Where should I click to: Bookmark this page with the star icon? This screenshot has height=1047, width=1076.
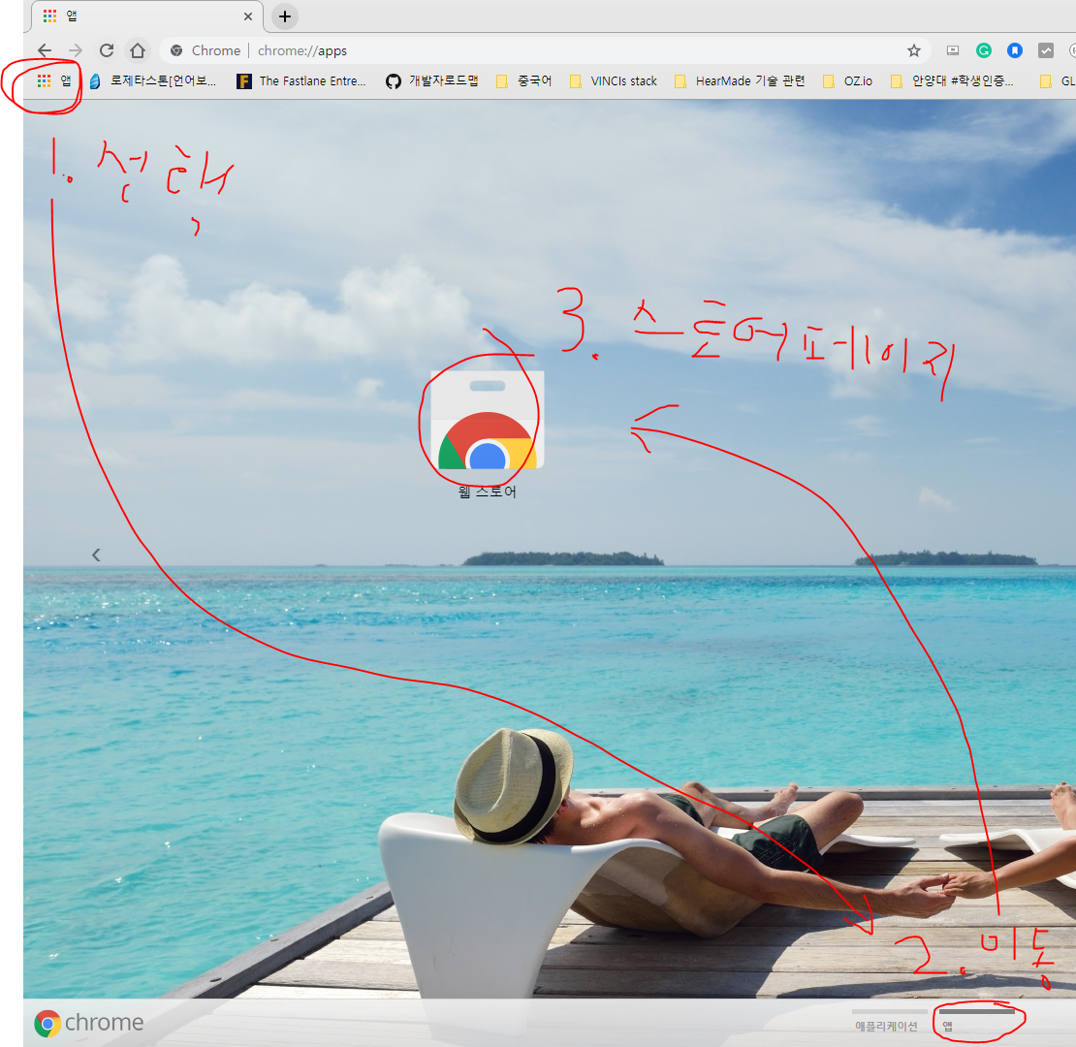(913, 50)
